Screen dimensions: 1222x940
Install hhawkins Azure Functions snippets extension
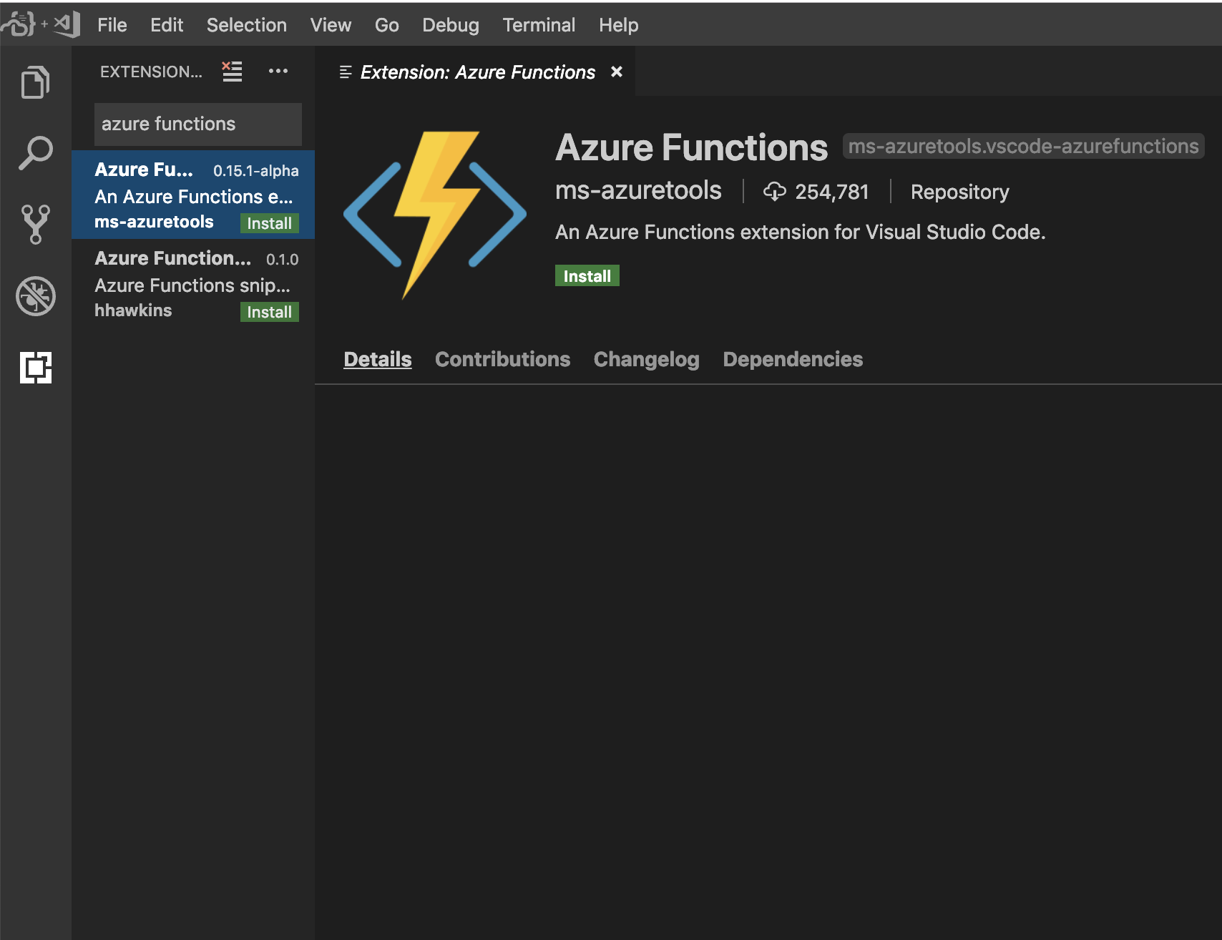pyautogui.click(x=270, y=312)
